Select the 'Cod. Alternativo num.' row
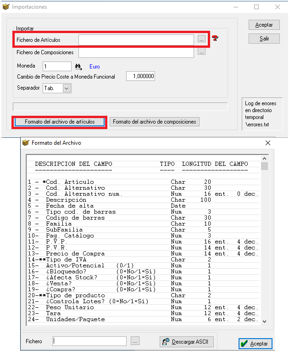The height and width of the screenshot is (351, 289). [x=143, y=194]
